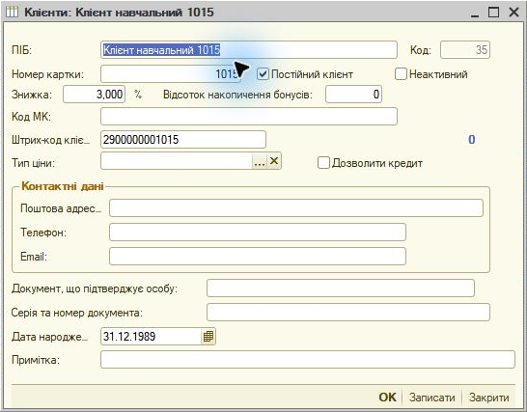
Task: Click the ПІБ label
Action: coord(21,50)
